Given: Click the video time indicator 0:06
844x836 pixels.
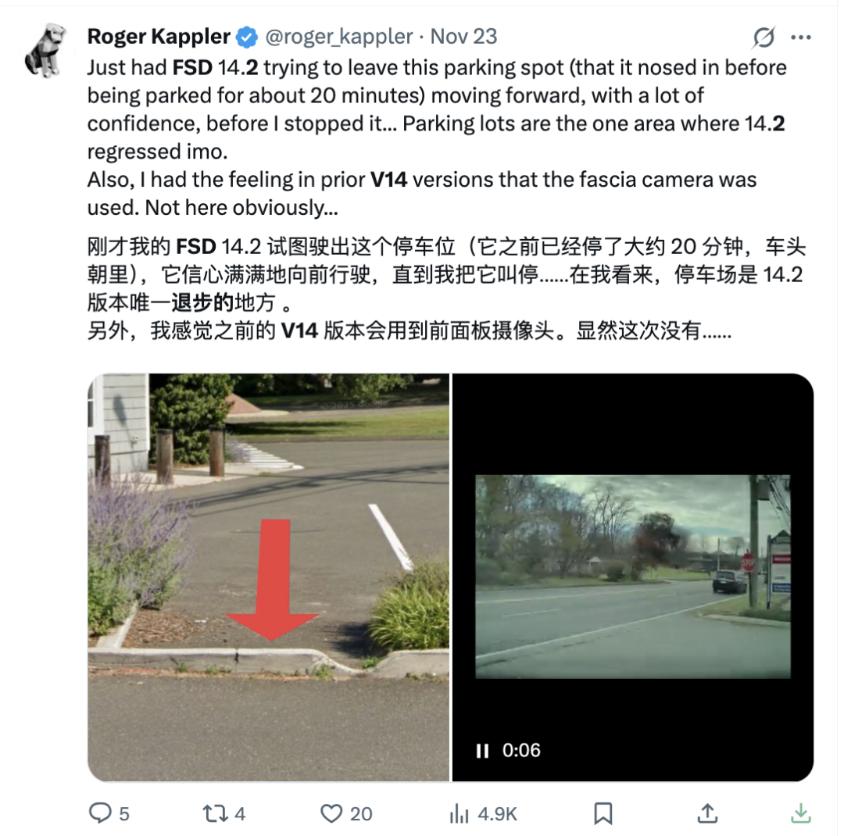Looking at the screenshot, I should tap(521, 750).
